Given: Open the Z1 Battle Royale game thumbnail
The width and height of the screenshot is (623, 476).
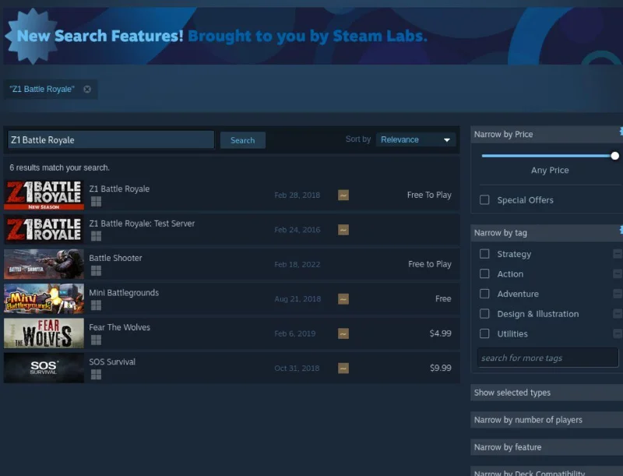Looking at the screenshot, I should coord(44,195).
